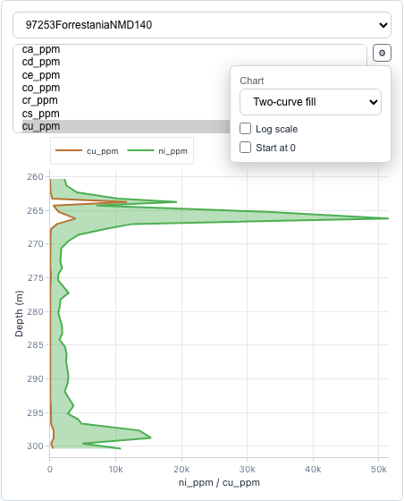Select ce_ppm in the element list

point(41,75)
